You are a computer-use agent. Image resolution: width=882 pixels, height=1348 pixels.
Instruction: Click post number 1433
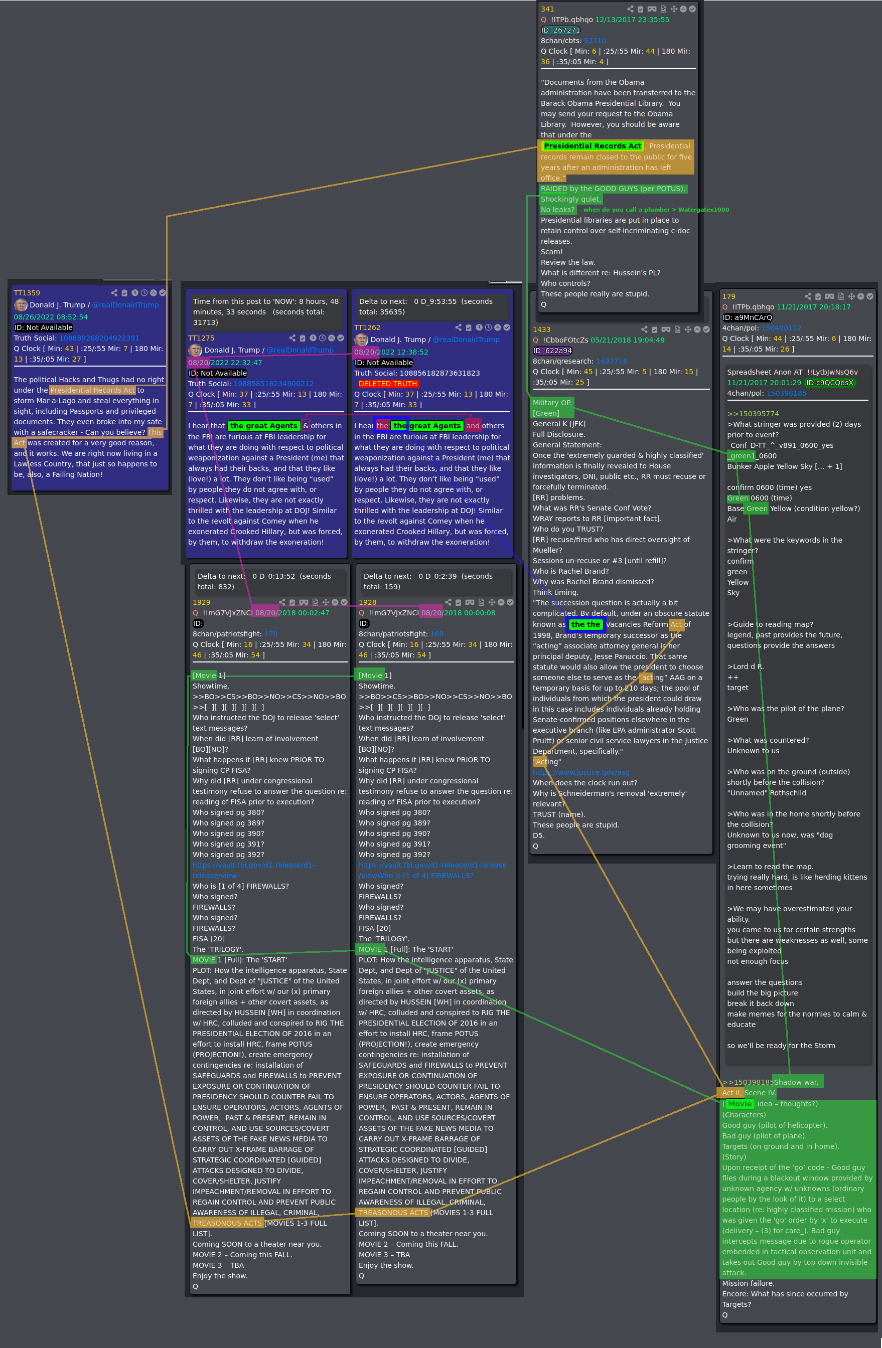click(x=541, y=329)
